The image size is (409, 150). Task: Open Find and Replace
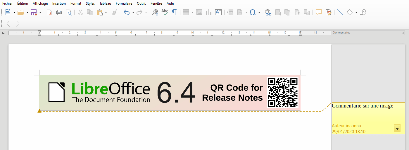pos(155,12)
